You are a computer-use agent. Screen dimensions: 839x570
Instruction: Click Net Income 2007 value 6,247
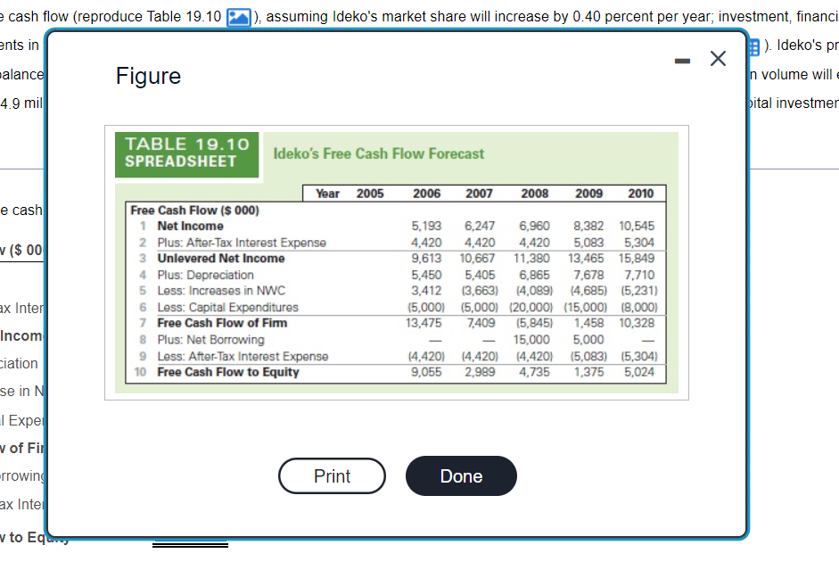480,226
